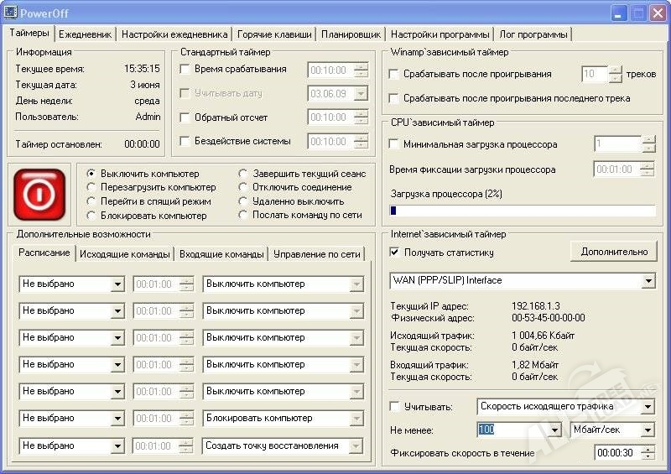Toggle the Обратный отсчет checkbox
The image size is (671, 474).
tap(185, 117)
